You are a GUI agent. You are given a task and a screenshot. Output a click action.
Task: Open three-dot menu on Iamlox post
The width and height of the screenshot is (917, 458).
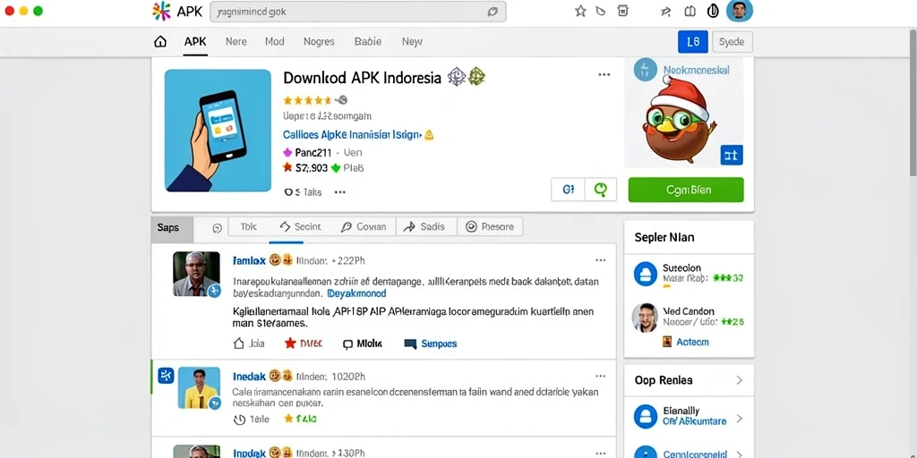pos(601,260)
